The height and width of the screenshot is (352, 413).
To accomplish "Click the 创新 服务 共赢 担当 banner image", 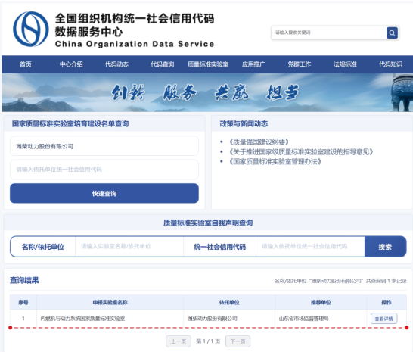I will coord(207,92).
